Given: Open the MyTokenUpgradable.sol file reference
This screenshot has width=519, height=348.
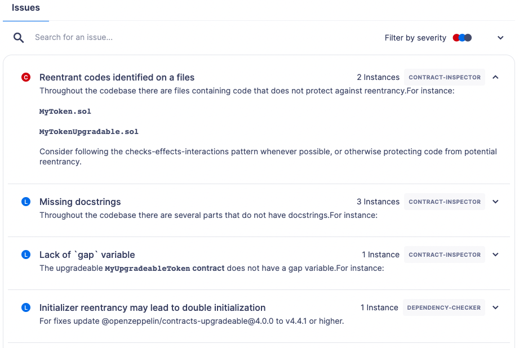Looking at the screenshot, I should (89, 132).
